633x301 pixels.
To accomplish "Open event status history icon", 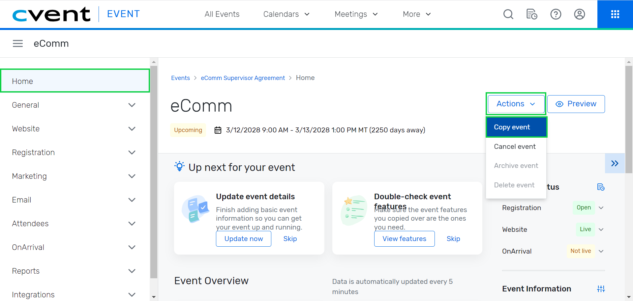I will click(601, 187).
